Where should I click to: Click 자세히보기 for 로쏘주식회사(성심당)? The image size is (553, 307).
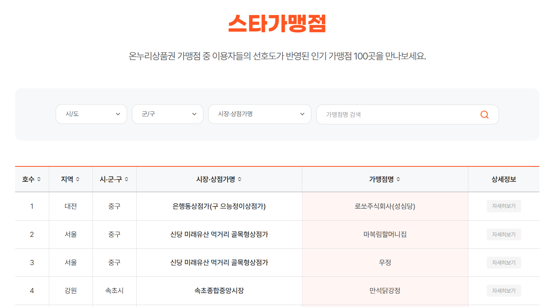click(504, 206)
